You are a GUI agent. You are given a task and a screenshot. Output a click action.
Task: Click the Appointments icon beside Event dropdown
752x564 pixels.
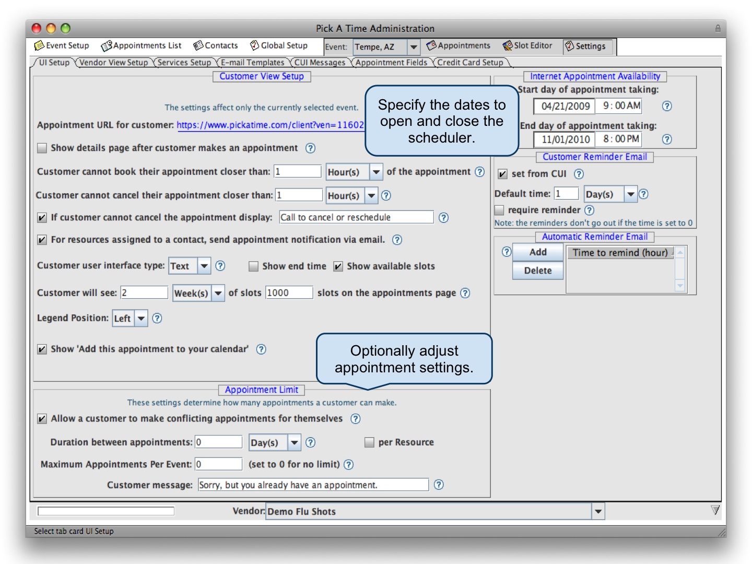click(x=431, y=46)
